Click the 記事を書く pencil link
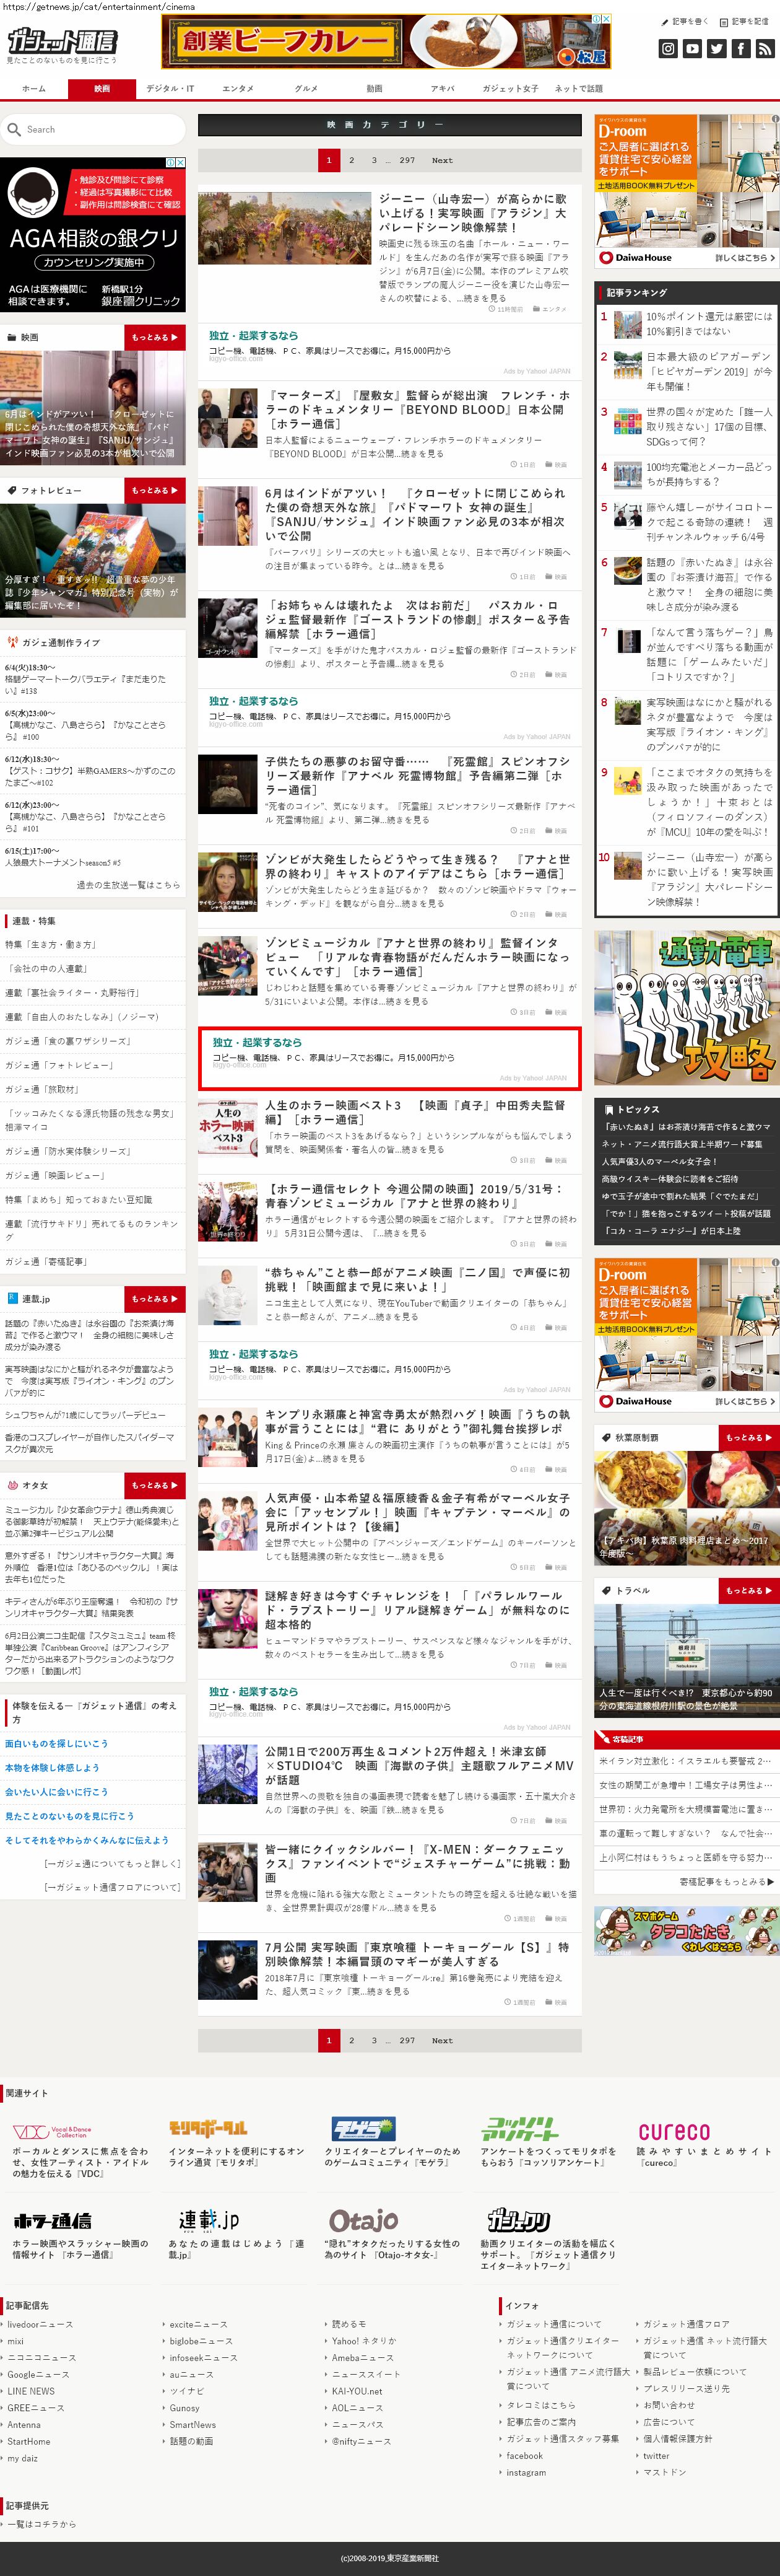Viewport: 780px width, 2576px height. [684, 21]
